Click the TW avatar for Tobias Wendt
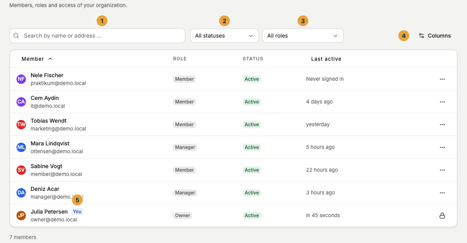 coord(21,125)
